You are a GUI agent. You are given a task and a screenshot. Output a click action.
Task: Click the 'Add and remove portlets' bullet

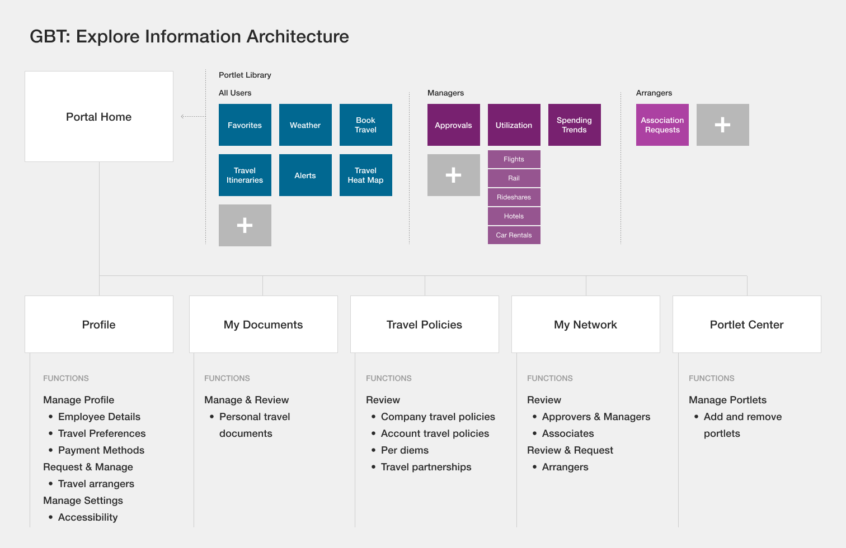click(x=743, y=425)
